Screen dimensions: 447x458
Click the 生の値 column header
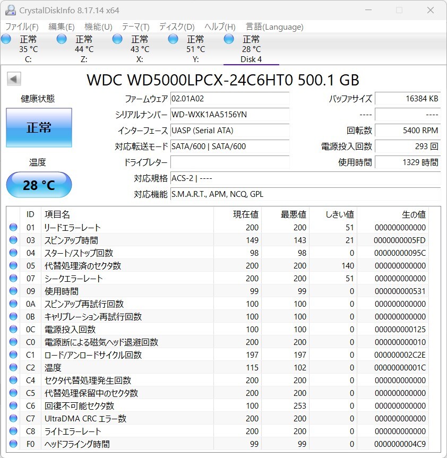pyautogui.click(x=393, y=214)
